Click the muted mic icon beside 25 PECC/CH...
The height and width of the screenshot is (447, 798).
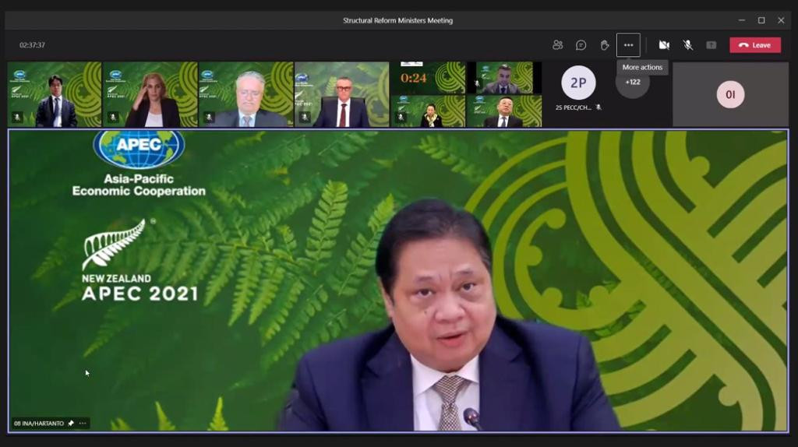point(598,107)
